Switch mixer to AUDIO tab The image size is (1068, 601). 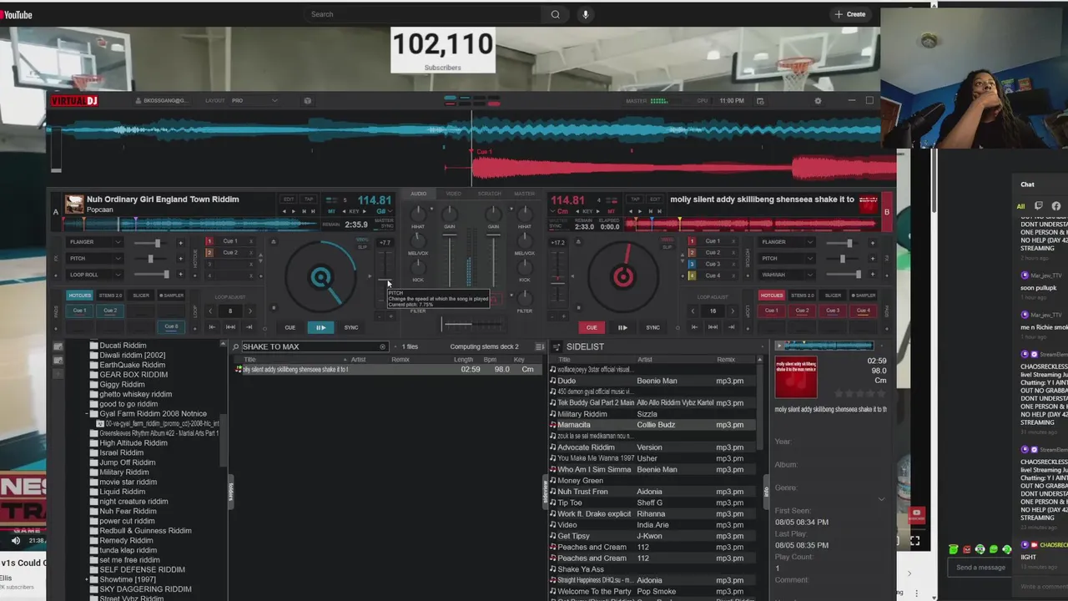pos(418,194)
